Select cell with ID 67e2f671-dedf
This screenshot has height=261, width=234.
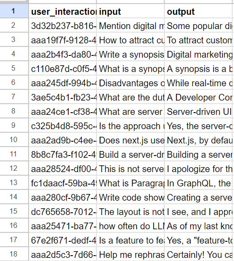point(63,240)
